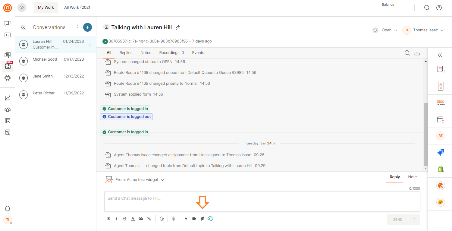
Task: Expand the From: Acme test widget dropdown
Action: pyautogui.click(x=140, y=180)
